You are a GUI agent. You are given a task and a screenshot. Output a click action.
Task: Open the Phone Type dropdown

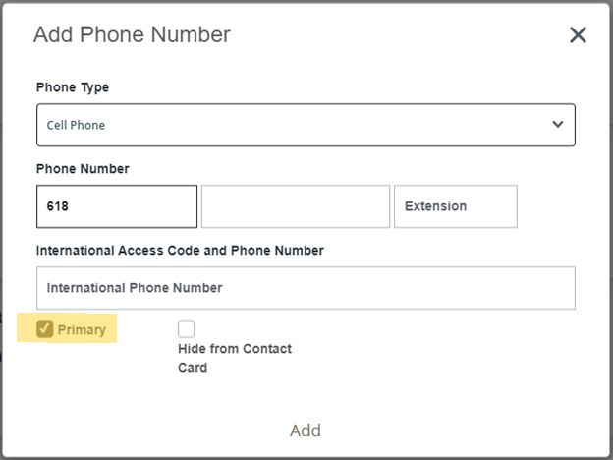coord(306,125)
